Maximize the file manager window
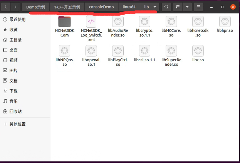Viewport: 240px width, 163px height. point(222,7)
